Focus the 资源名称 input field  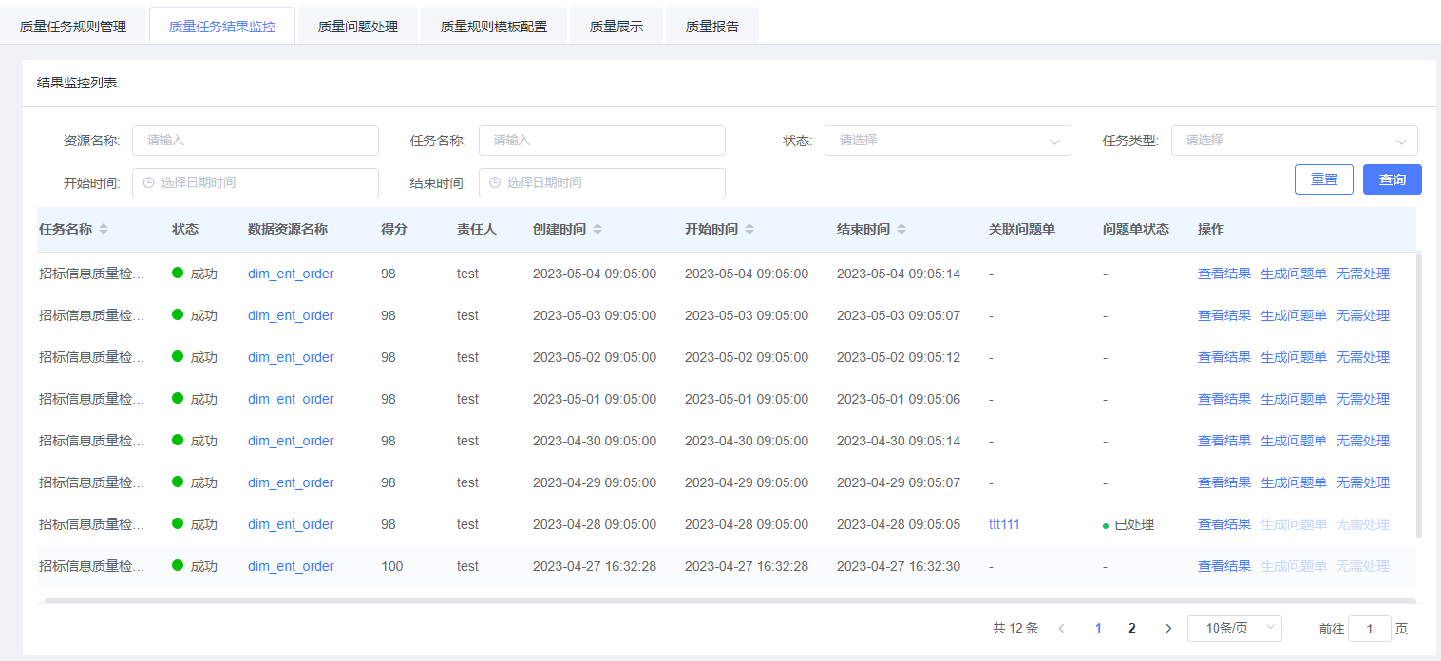pyautogui.click(x=256, y=141)
